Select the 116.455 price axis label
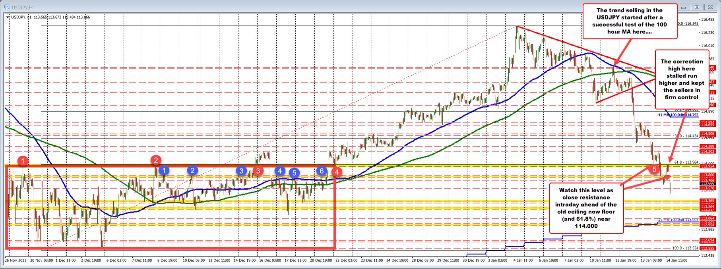721x269 pixels. (x=707, y=19)
